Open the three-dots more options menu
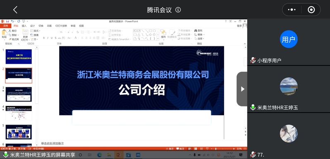The height and width of the screenshot is (159, 330). pos(292,10)
